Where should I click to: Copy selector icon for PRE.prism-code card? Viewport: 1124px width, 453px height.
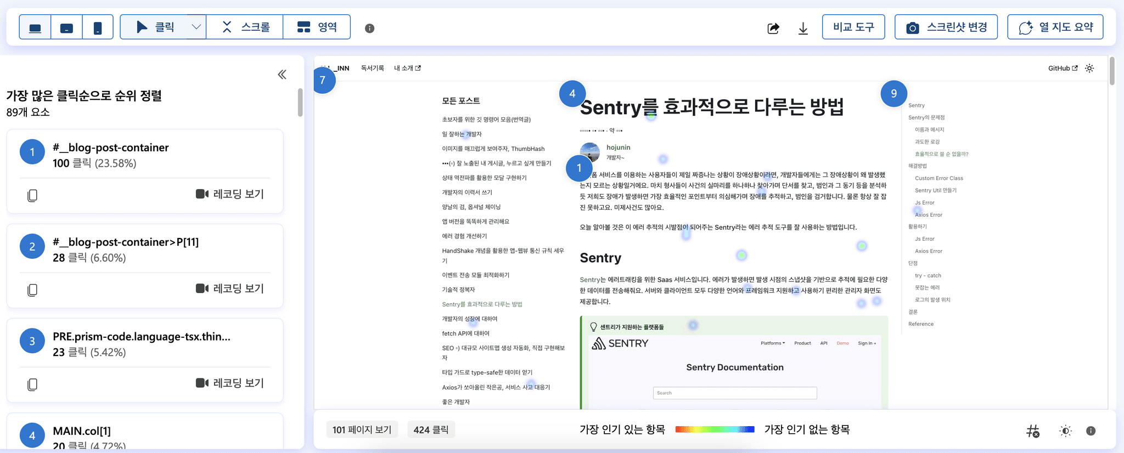[32, 384]
